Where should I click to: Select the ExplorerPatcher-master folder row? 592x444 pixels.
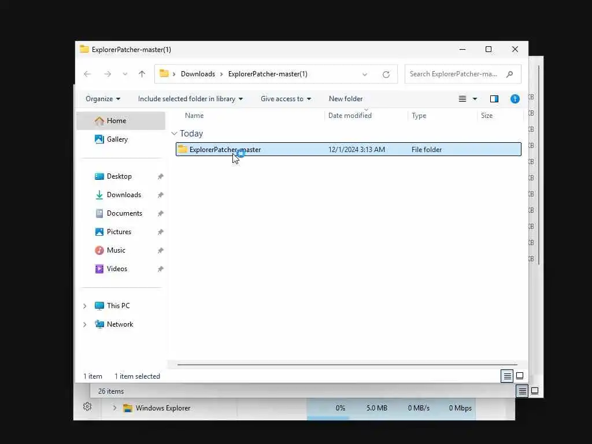(x=349, y=149)
